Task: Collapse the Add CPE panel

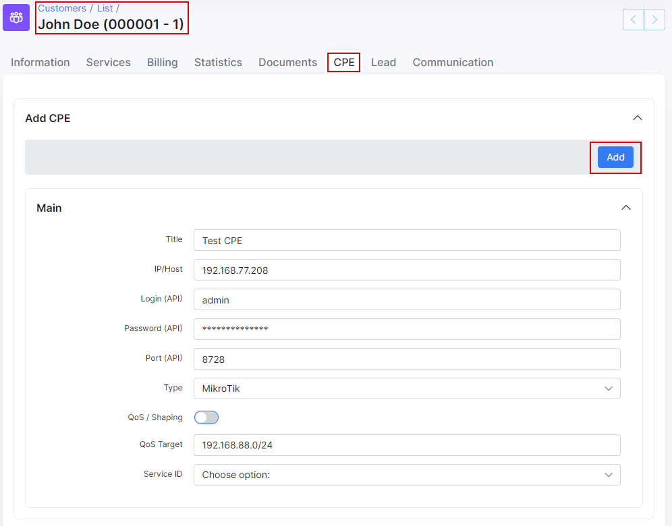Action: coord(638,118)
